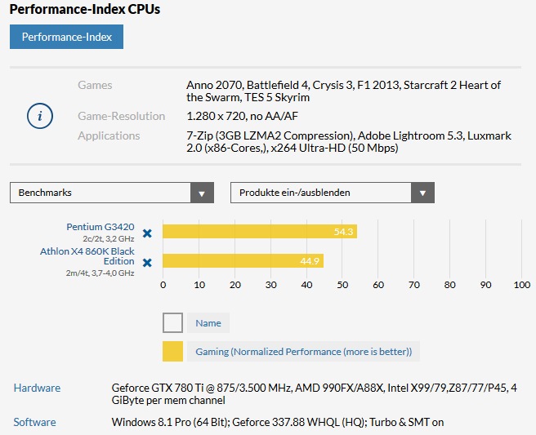Open the Athlon X4 860K Black Edition link

coord(87,256)
